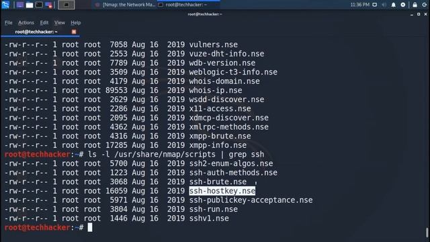This screenshot has height=242, width=430.
Task: Click the file size 89553
Action: point(116,90)
